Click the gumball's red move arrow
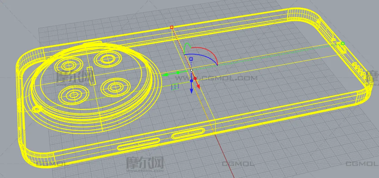This screenshot has width=379, height=178. click(x=199, y=86)
